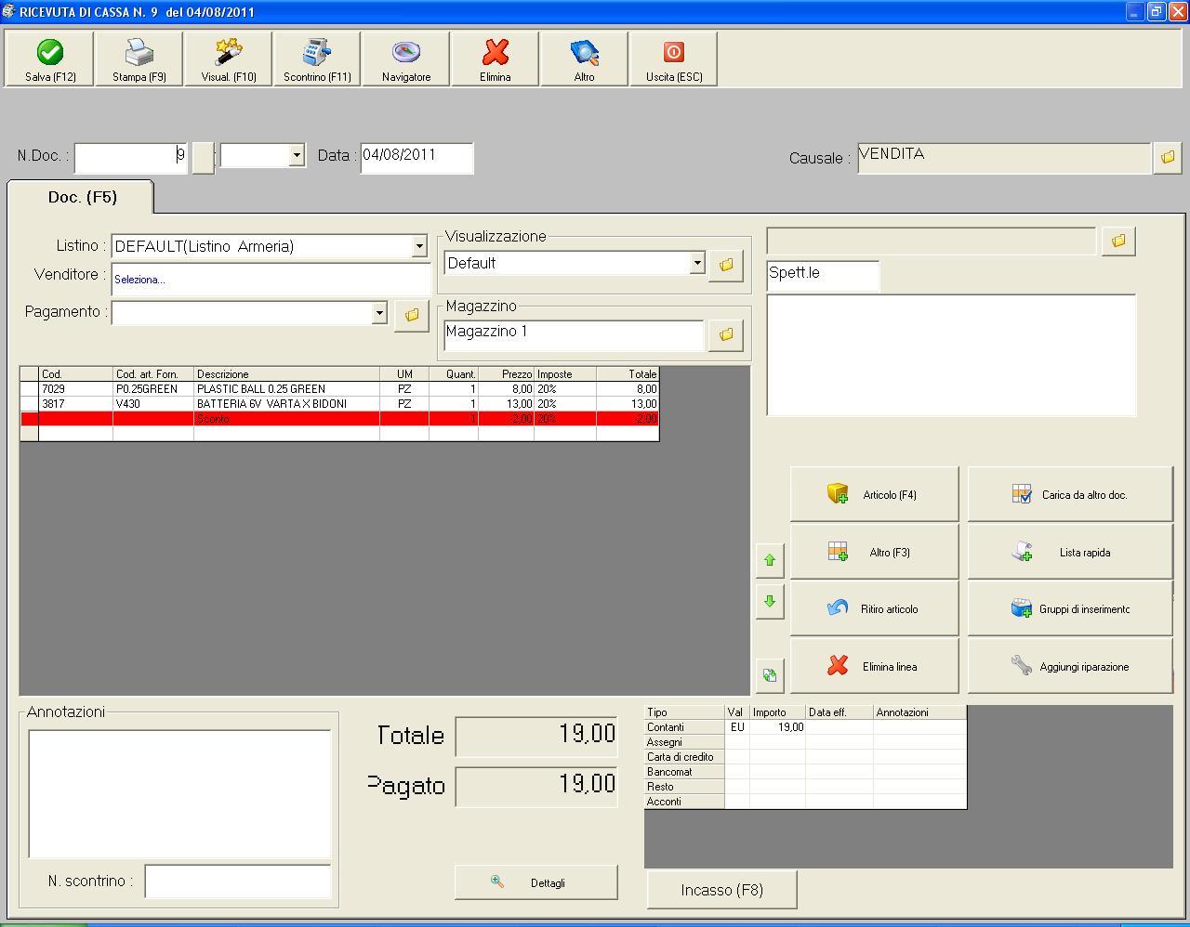The height and width of the screenshot is (927, 1190).
Task: Click item code 7029 cell
Action: (75, 389)
